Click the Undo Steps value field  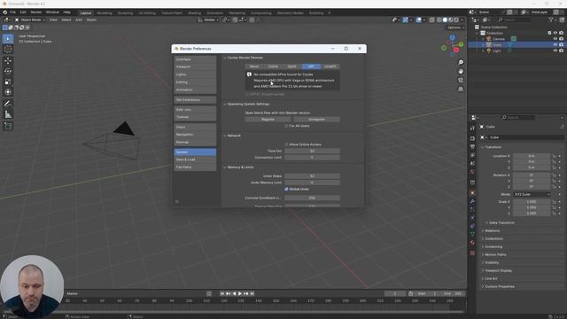click(x=312, y=176)
